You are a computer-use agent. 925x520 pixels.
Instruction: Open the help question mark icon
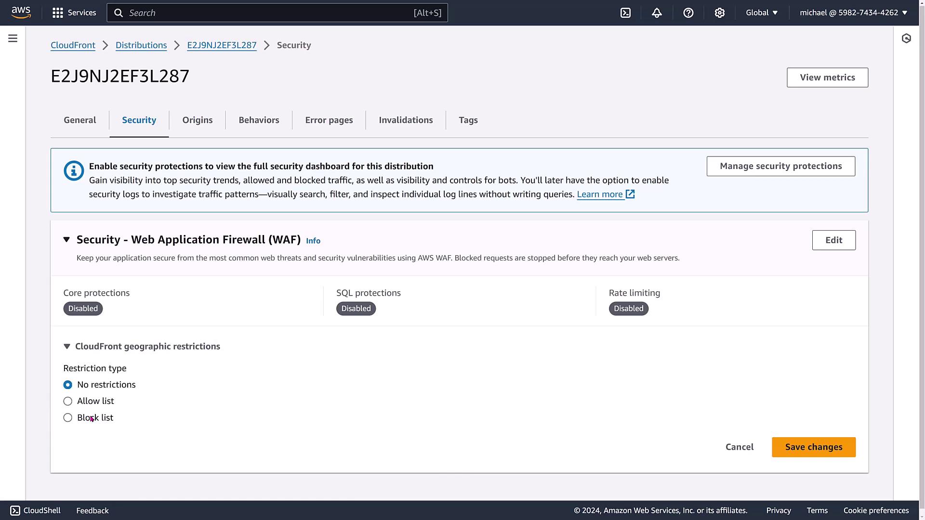click(688, 13)
